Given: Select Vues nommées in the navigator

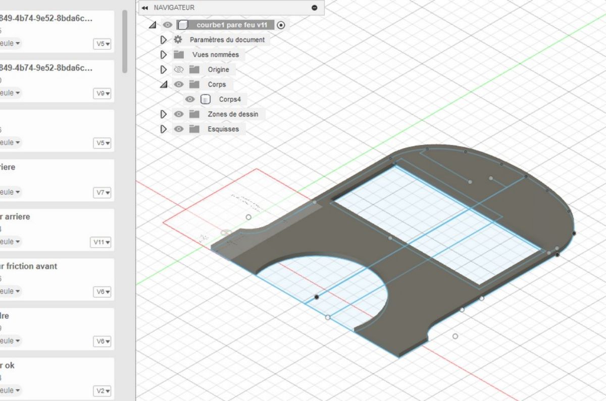Looking at the screenshot, I should [216, 54].
